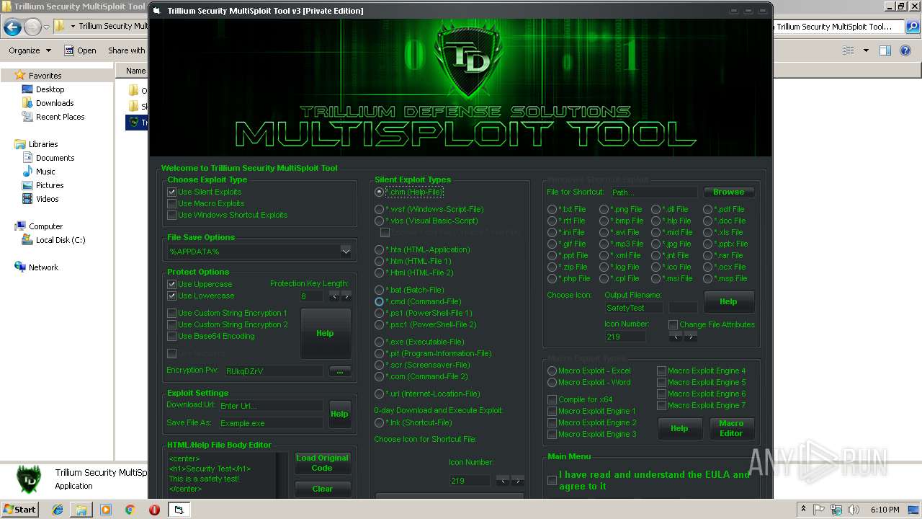Select *.cmd (Command-File) radio option

(379, 301)
